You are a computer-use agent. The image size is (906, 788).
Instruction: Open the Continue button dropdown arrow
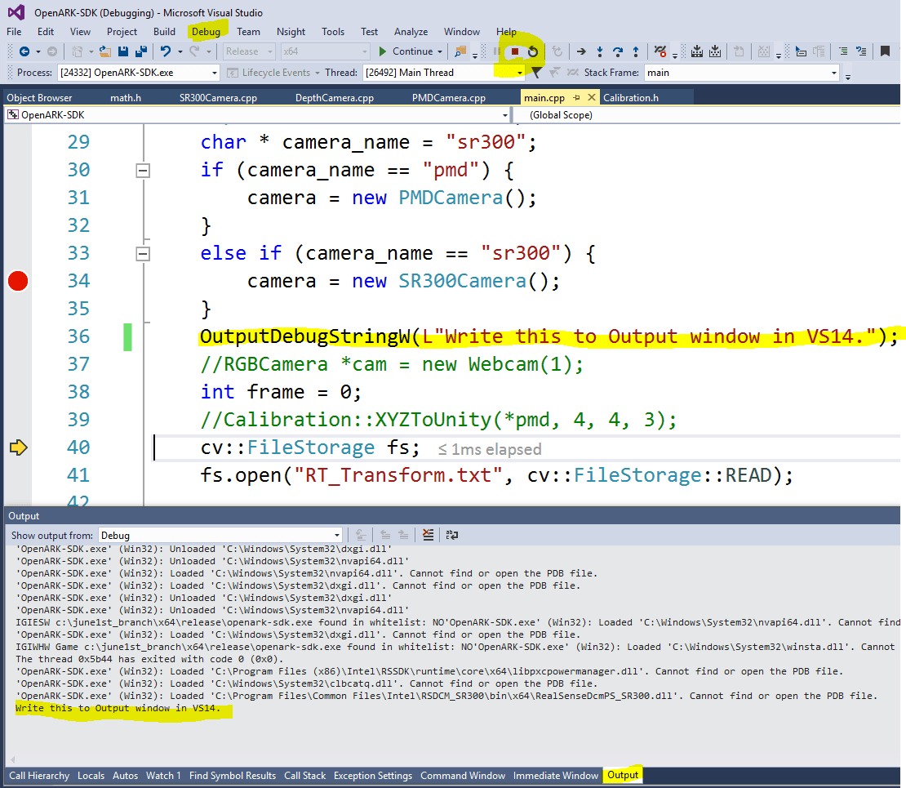tap(440, 51)
